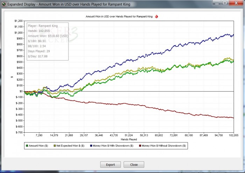
Task: Close the window with the red X
Action: pos(236,3)
